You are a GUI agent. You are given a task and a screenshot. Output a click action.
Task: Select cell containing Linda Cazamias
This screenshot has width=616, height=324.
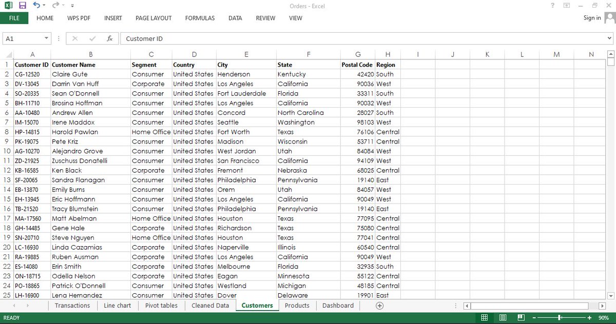click(x=91, y=247)
